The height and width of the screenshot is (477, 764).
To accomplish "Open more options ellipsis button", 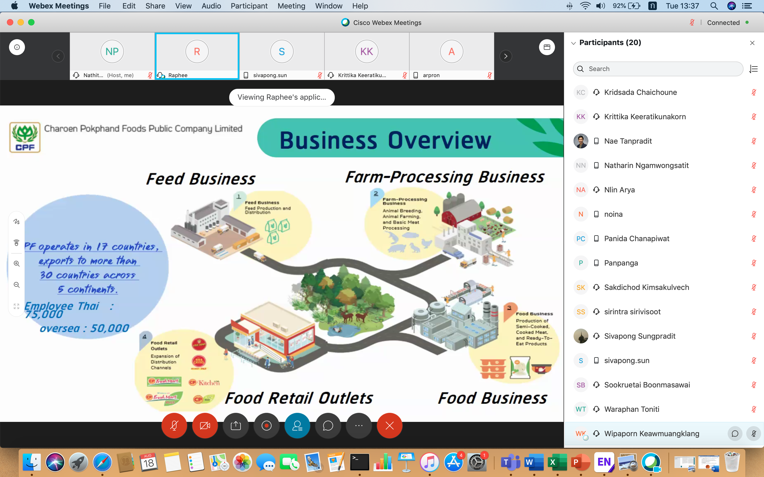I will point(359,426).
